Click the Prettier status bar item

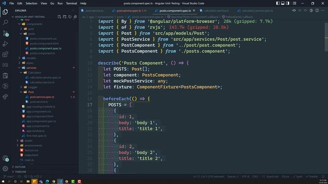tap(312, 176)
